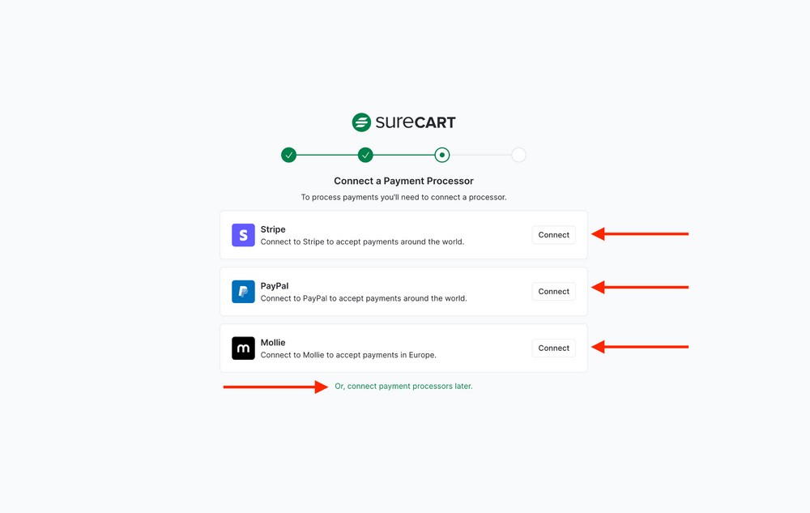Viewport: 810px width, 513px height.
Task: Click the second completed step checkmark
Action: [x=365, y=154]
